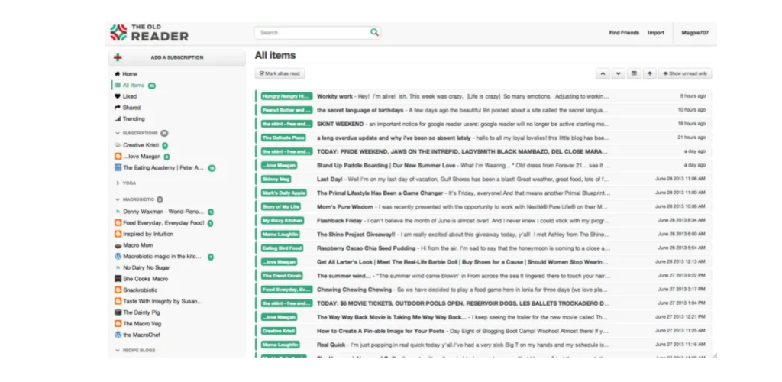This screenshot has width=782, height=382.
Task: Click the Blogger icon beside Inspired by Intuition
Action: pos(118,234)
